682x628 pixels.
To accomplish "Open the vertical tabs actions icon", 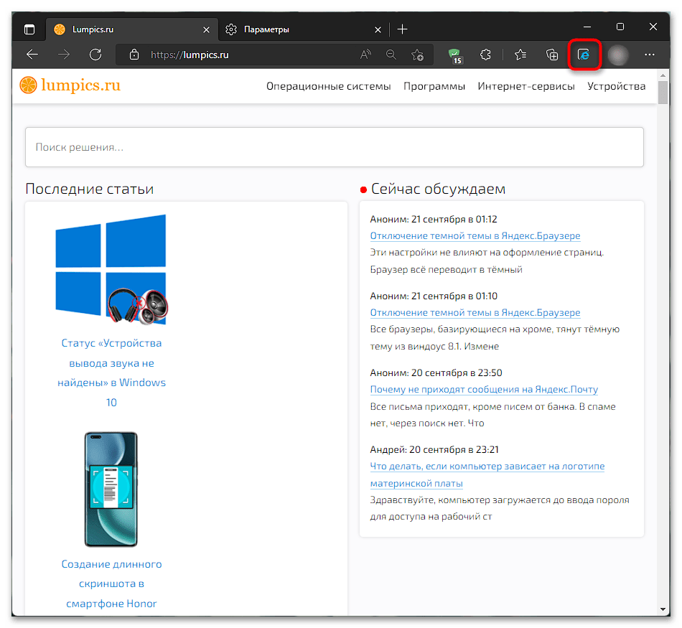I will 29,29.
